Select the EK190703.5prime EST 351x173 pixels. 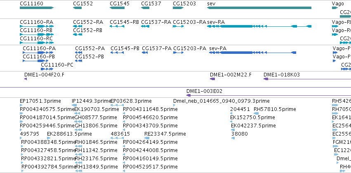coord(78,113)
